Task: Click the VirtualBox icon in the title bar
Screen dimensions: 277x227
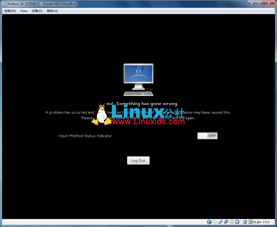Action: click(4, 3)
